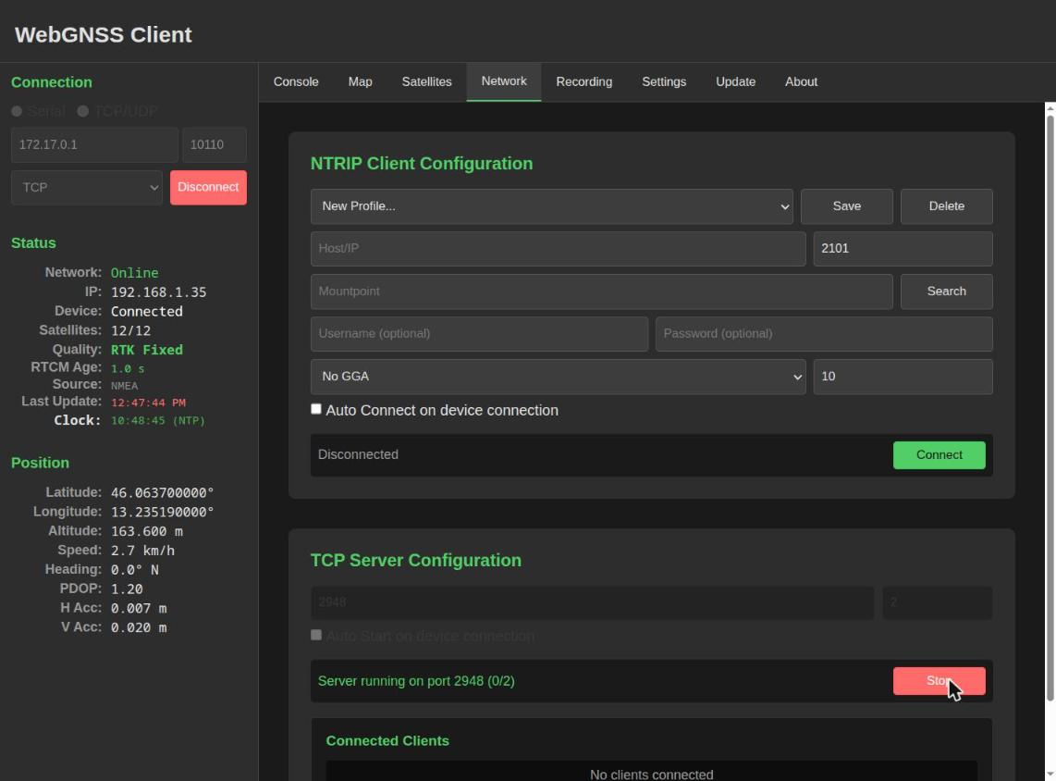This screenshot has height=781, width=1056.
Task: Search for NTRIP mountpoints
Action: coord(946,291)
